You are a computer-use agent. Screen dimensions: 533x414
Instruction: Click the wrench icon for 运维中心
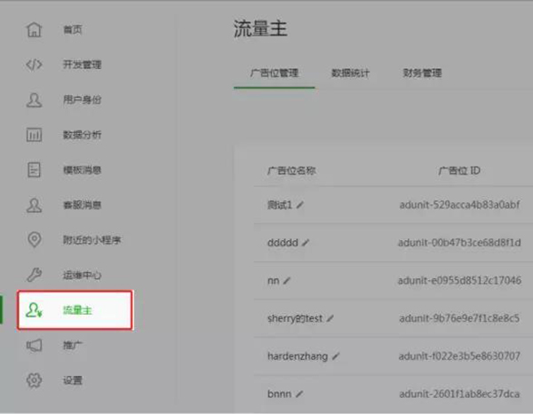[x=35, y=275]
